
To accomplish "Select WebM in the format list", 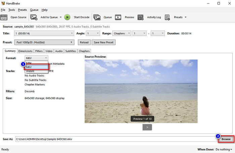I will [x=36, y=71].
